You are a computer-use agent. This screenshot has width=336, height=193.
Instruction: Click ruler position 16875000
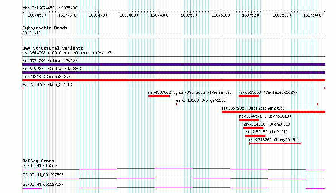point(190,15)
